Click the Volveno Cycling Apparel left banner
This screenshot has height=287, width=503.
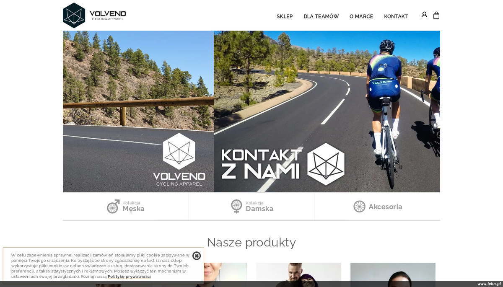[138, 111]
